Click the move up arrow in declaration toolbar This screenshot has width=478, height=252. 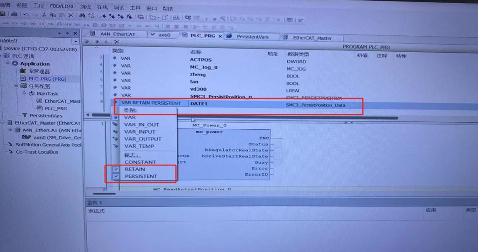(x=97, y=42)
